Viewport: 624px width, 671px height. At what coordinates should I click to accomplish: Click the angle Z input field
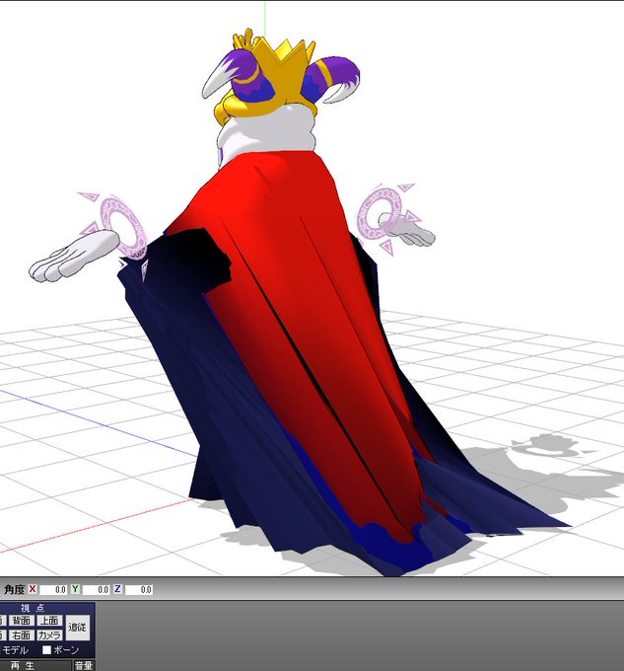coord(138,590)
